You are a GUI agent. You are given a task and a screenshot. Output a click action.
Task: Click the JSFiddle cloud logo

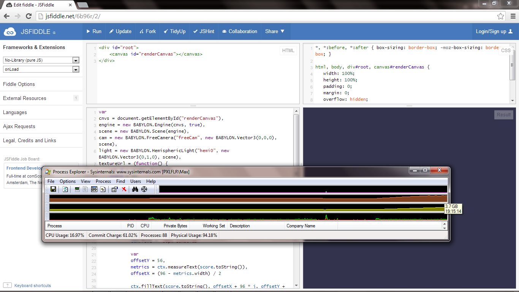coord(9,32)
